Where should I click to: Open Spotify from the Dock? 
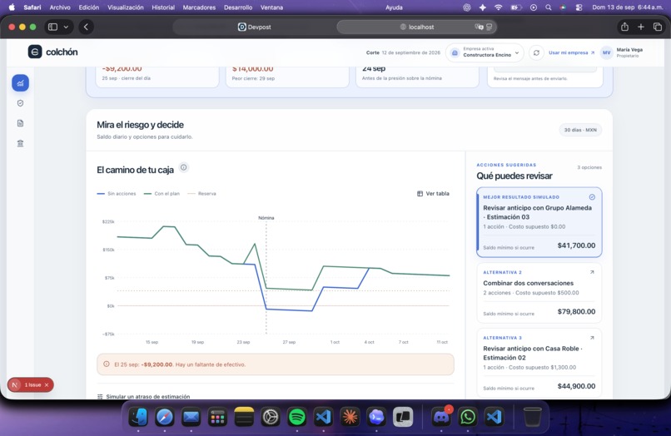click(297, 417)
